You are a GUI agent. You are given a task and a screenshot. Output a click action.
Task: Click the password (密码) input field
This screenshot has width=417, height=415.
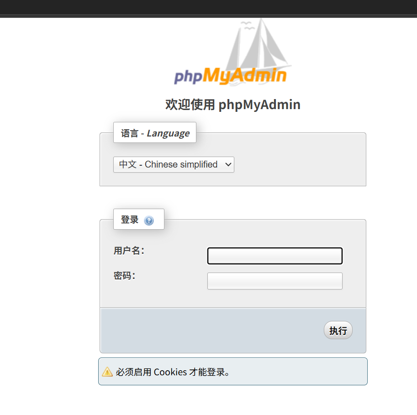274,281
